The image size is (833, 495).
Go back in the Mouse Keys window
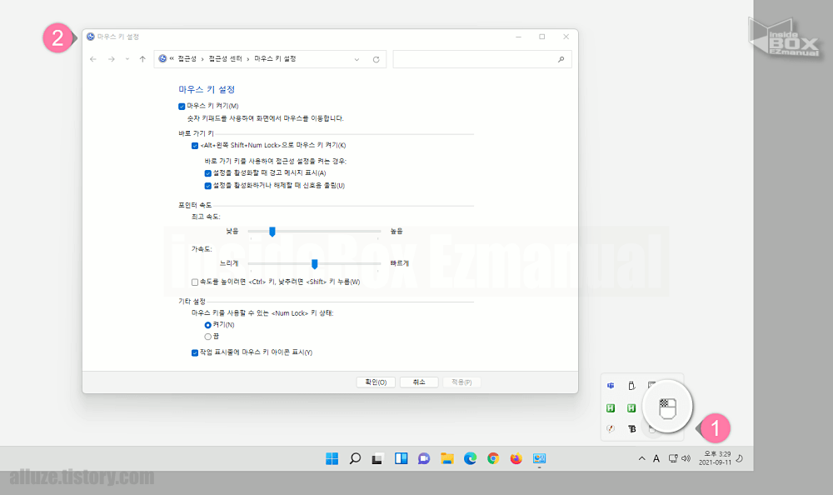tap(93, 59)
